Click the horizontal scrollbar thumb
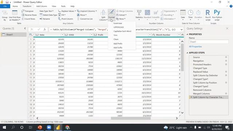This screenshot has height=131, width=233. pyautogui.click(x=131, y=118)
